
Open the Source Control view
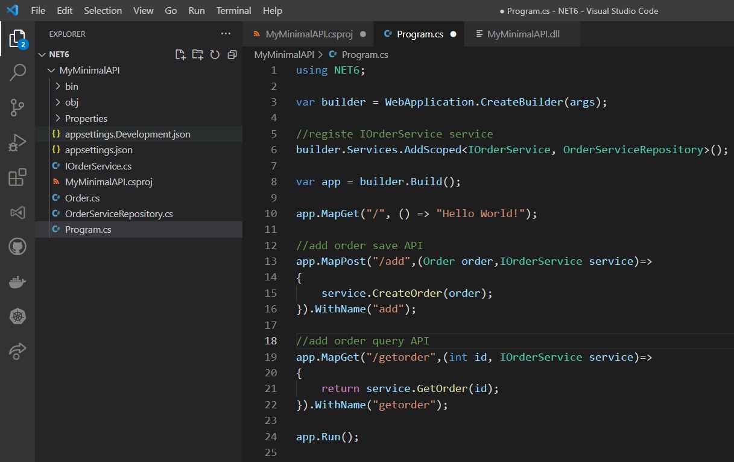pos(17,108)
